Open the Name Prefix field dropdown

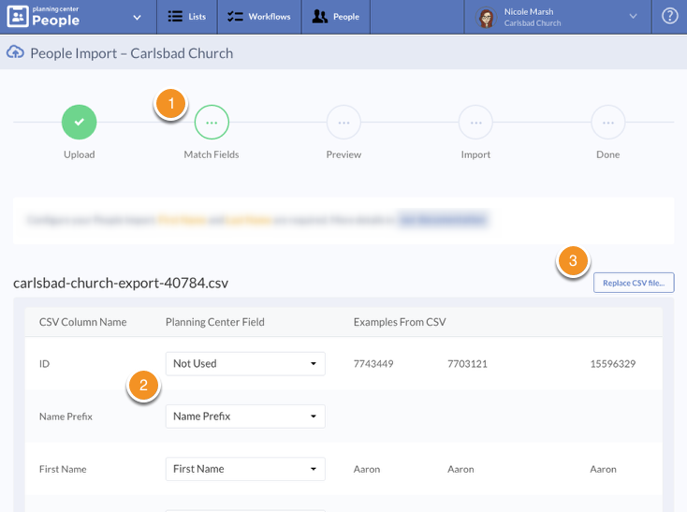245,417
